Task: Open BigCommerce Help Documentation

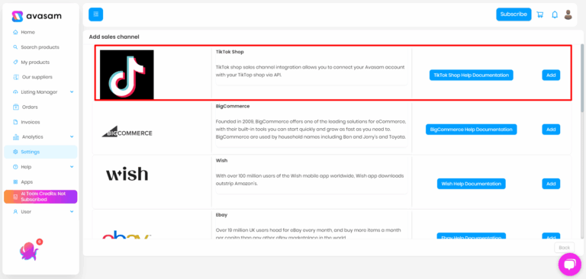Action: click(x=472, y=130)
